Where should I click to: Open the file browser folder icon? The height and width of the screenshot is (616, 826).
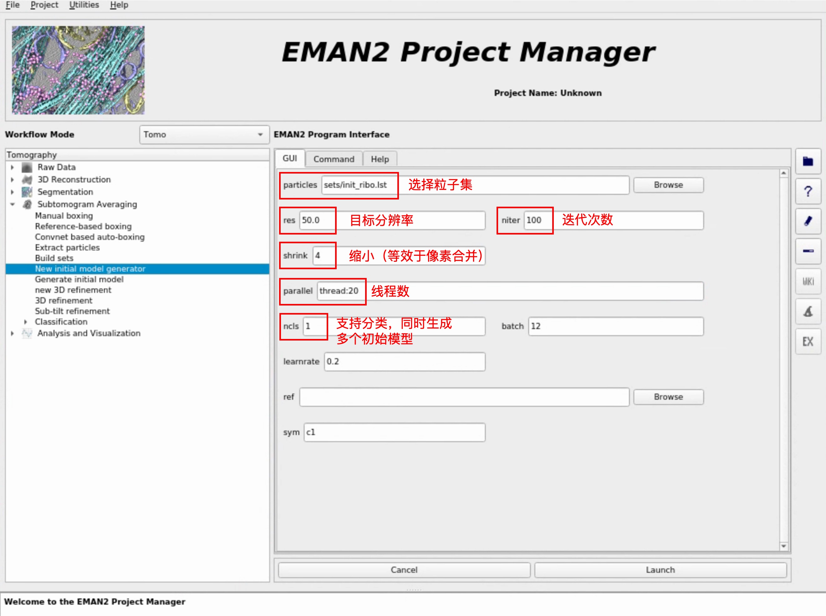click(x=808, y=161)
